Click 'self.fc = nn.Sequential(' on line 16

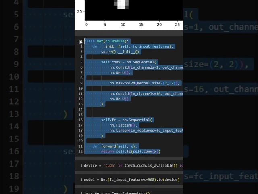point(126,120)
